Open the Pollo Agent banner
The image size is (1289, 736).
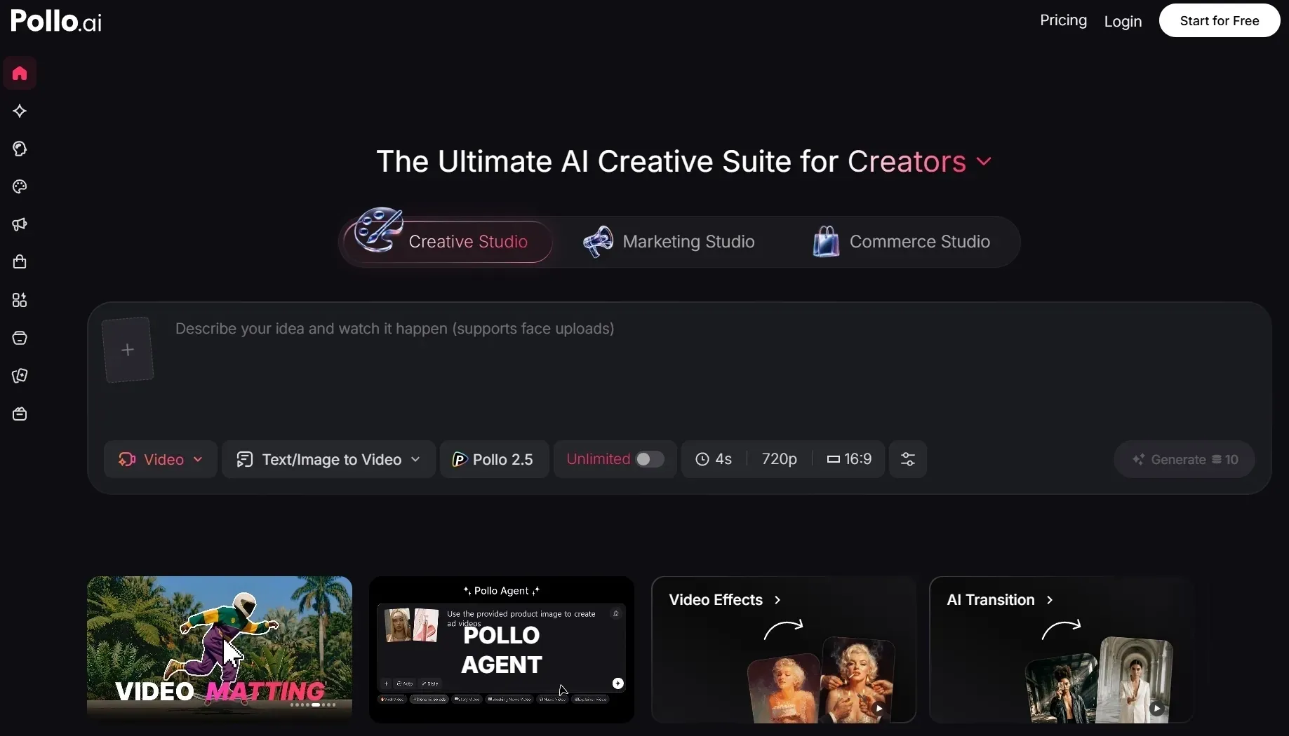(502, 649)
